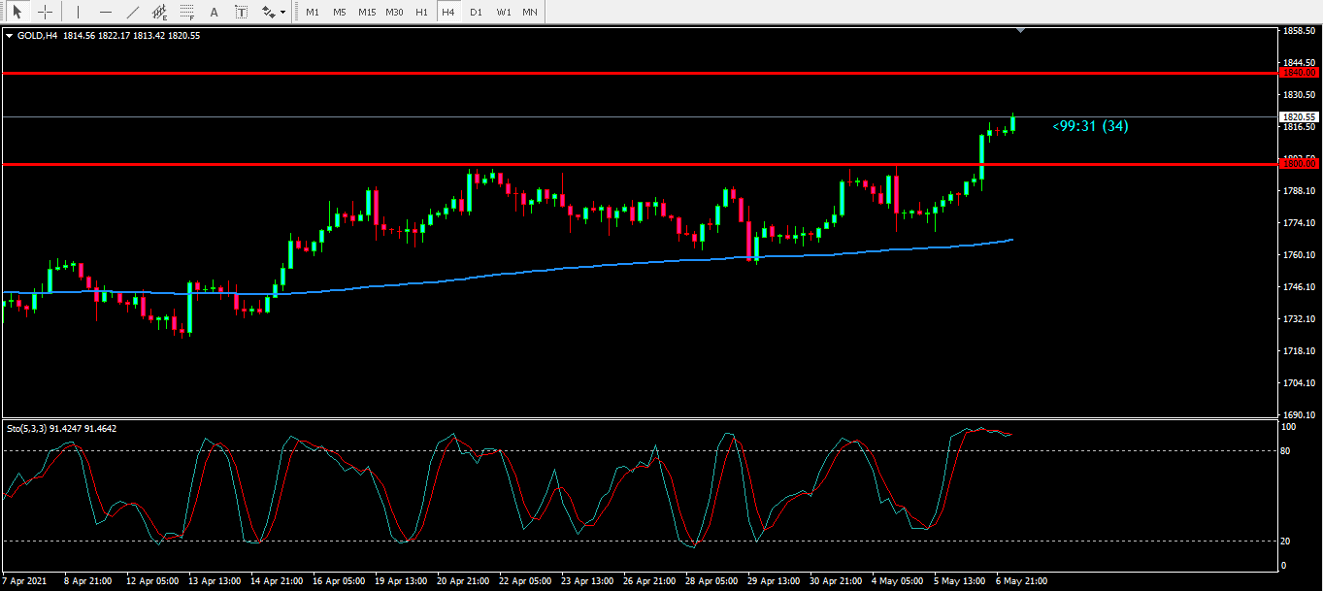Select the text 'A' tool

(x=214, y=13)
